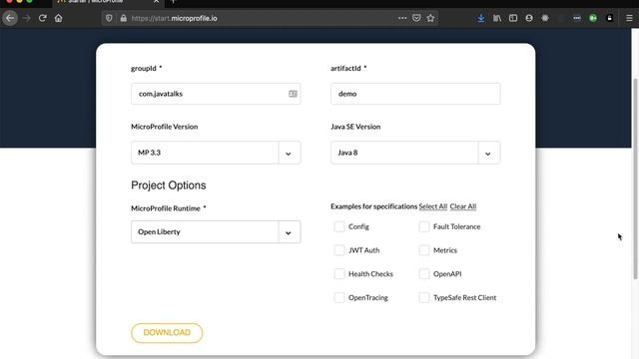The image size is (639, 359).
Task: Open the Library bookshelf icon
Action: [x=497, y=18]
